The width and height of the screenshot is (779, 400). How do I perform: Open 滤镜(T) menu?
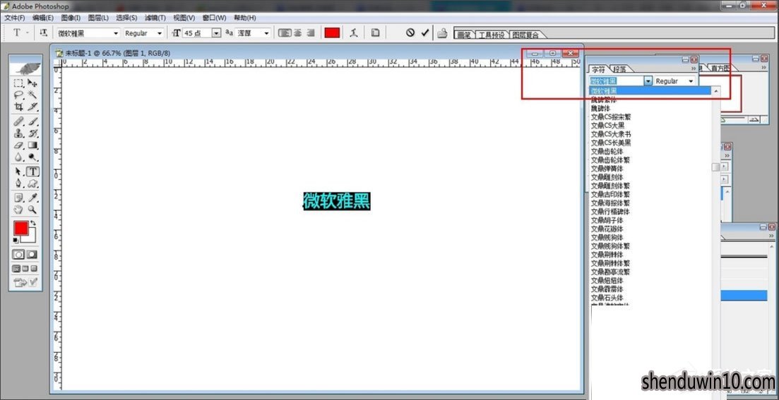coord(155,18)
